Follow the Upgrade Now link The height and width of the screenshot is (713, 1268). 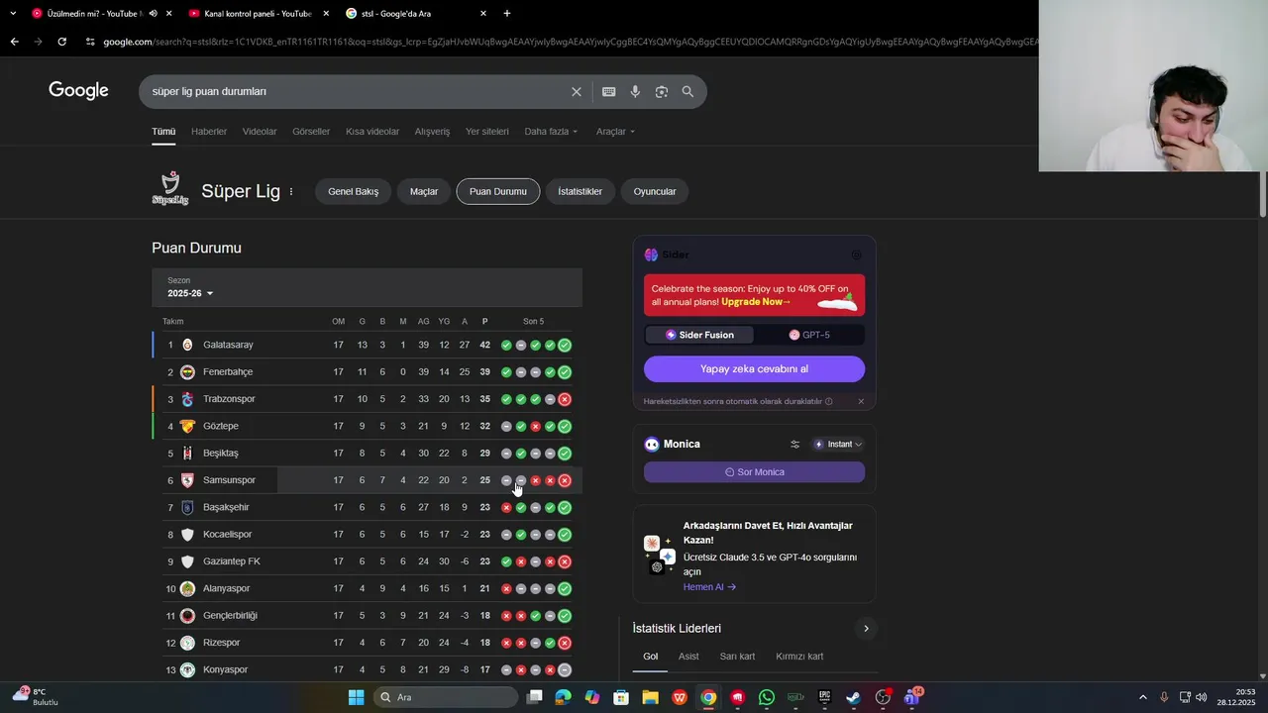pyautogui.click(x=756, y=302)
